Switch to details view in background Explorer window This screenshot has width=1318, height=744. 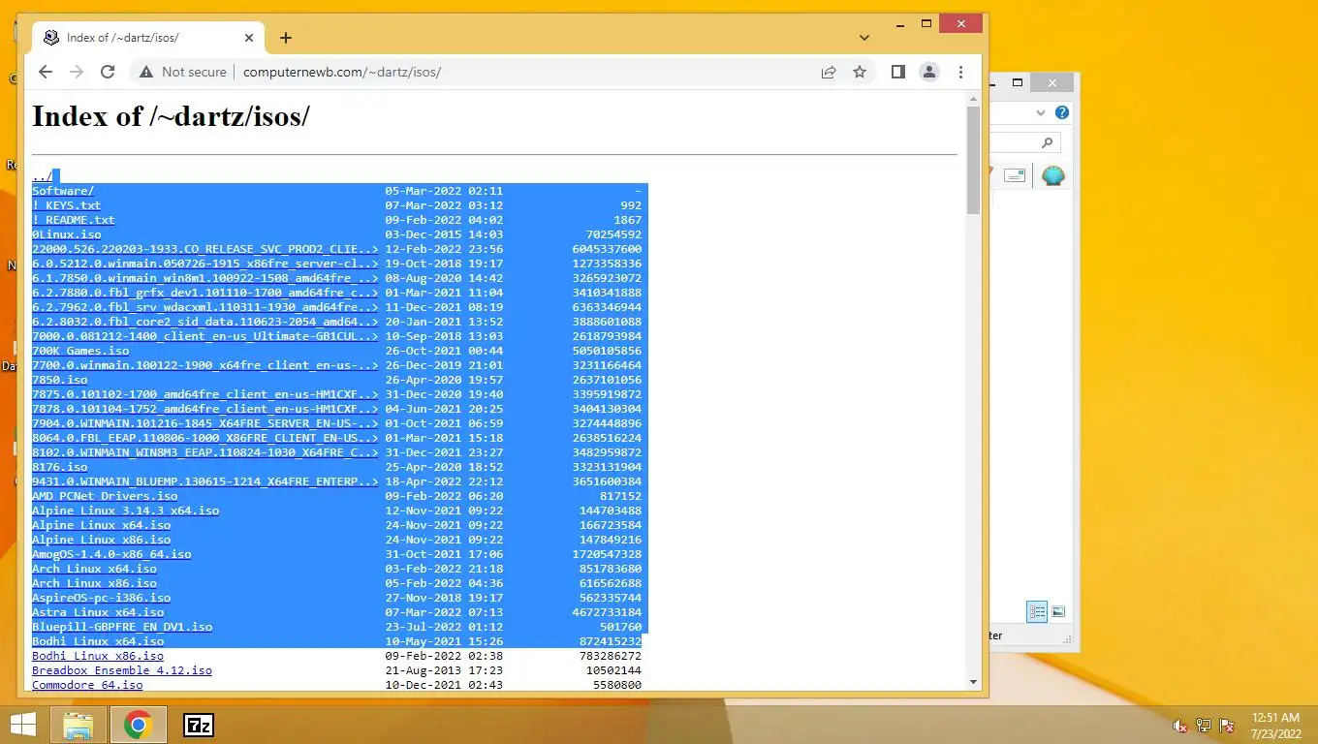pyautogui.click(x=1037, y=611)
